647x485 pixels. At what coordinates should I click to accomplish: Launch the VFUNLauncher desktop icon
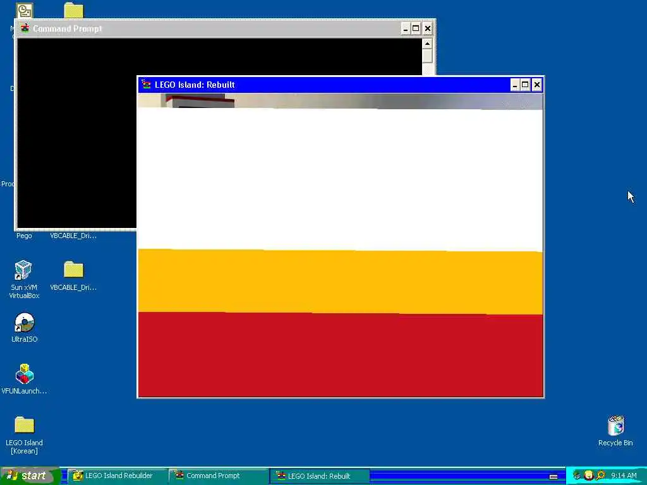coord(24,379)
